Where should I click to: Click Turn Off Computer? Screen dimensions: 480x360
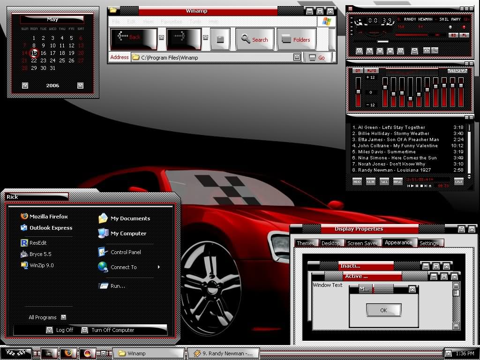[x=108, y=330]
